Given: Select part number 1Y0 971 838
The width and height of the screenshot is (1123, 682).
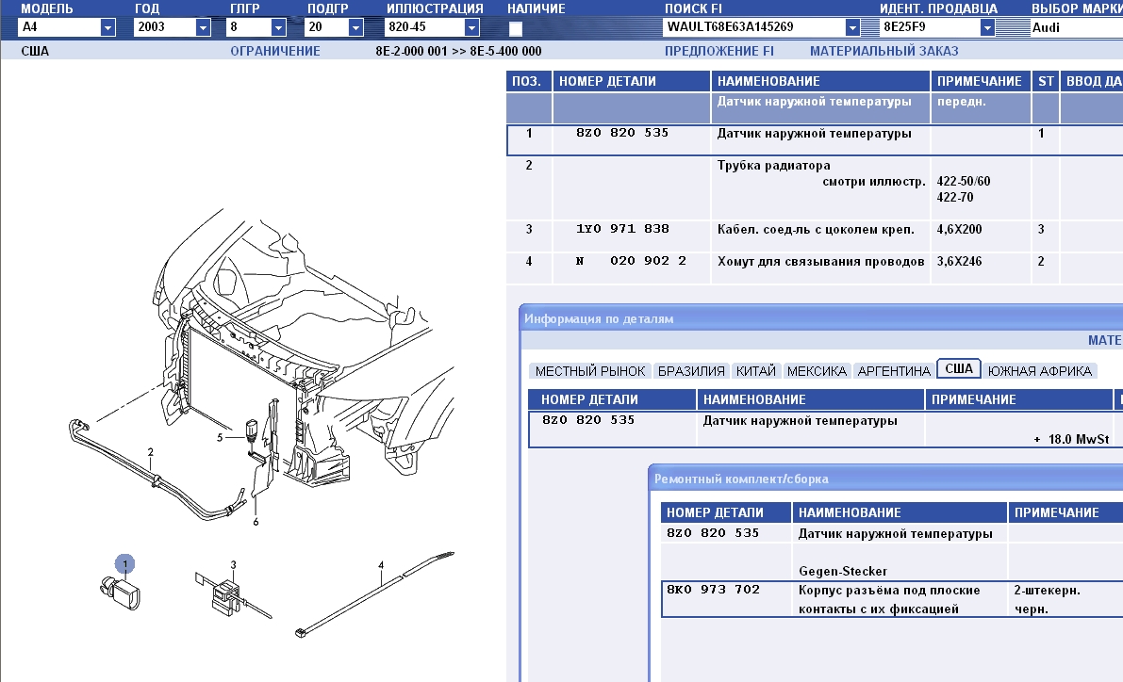Looking at the screenshot, I should (x=622, y=229).
